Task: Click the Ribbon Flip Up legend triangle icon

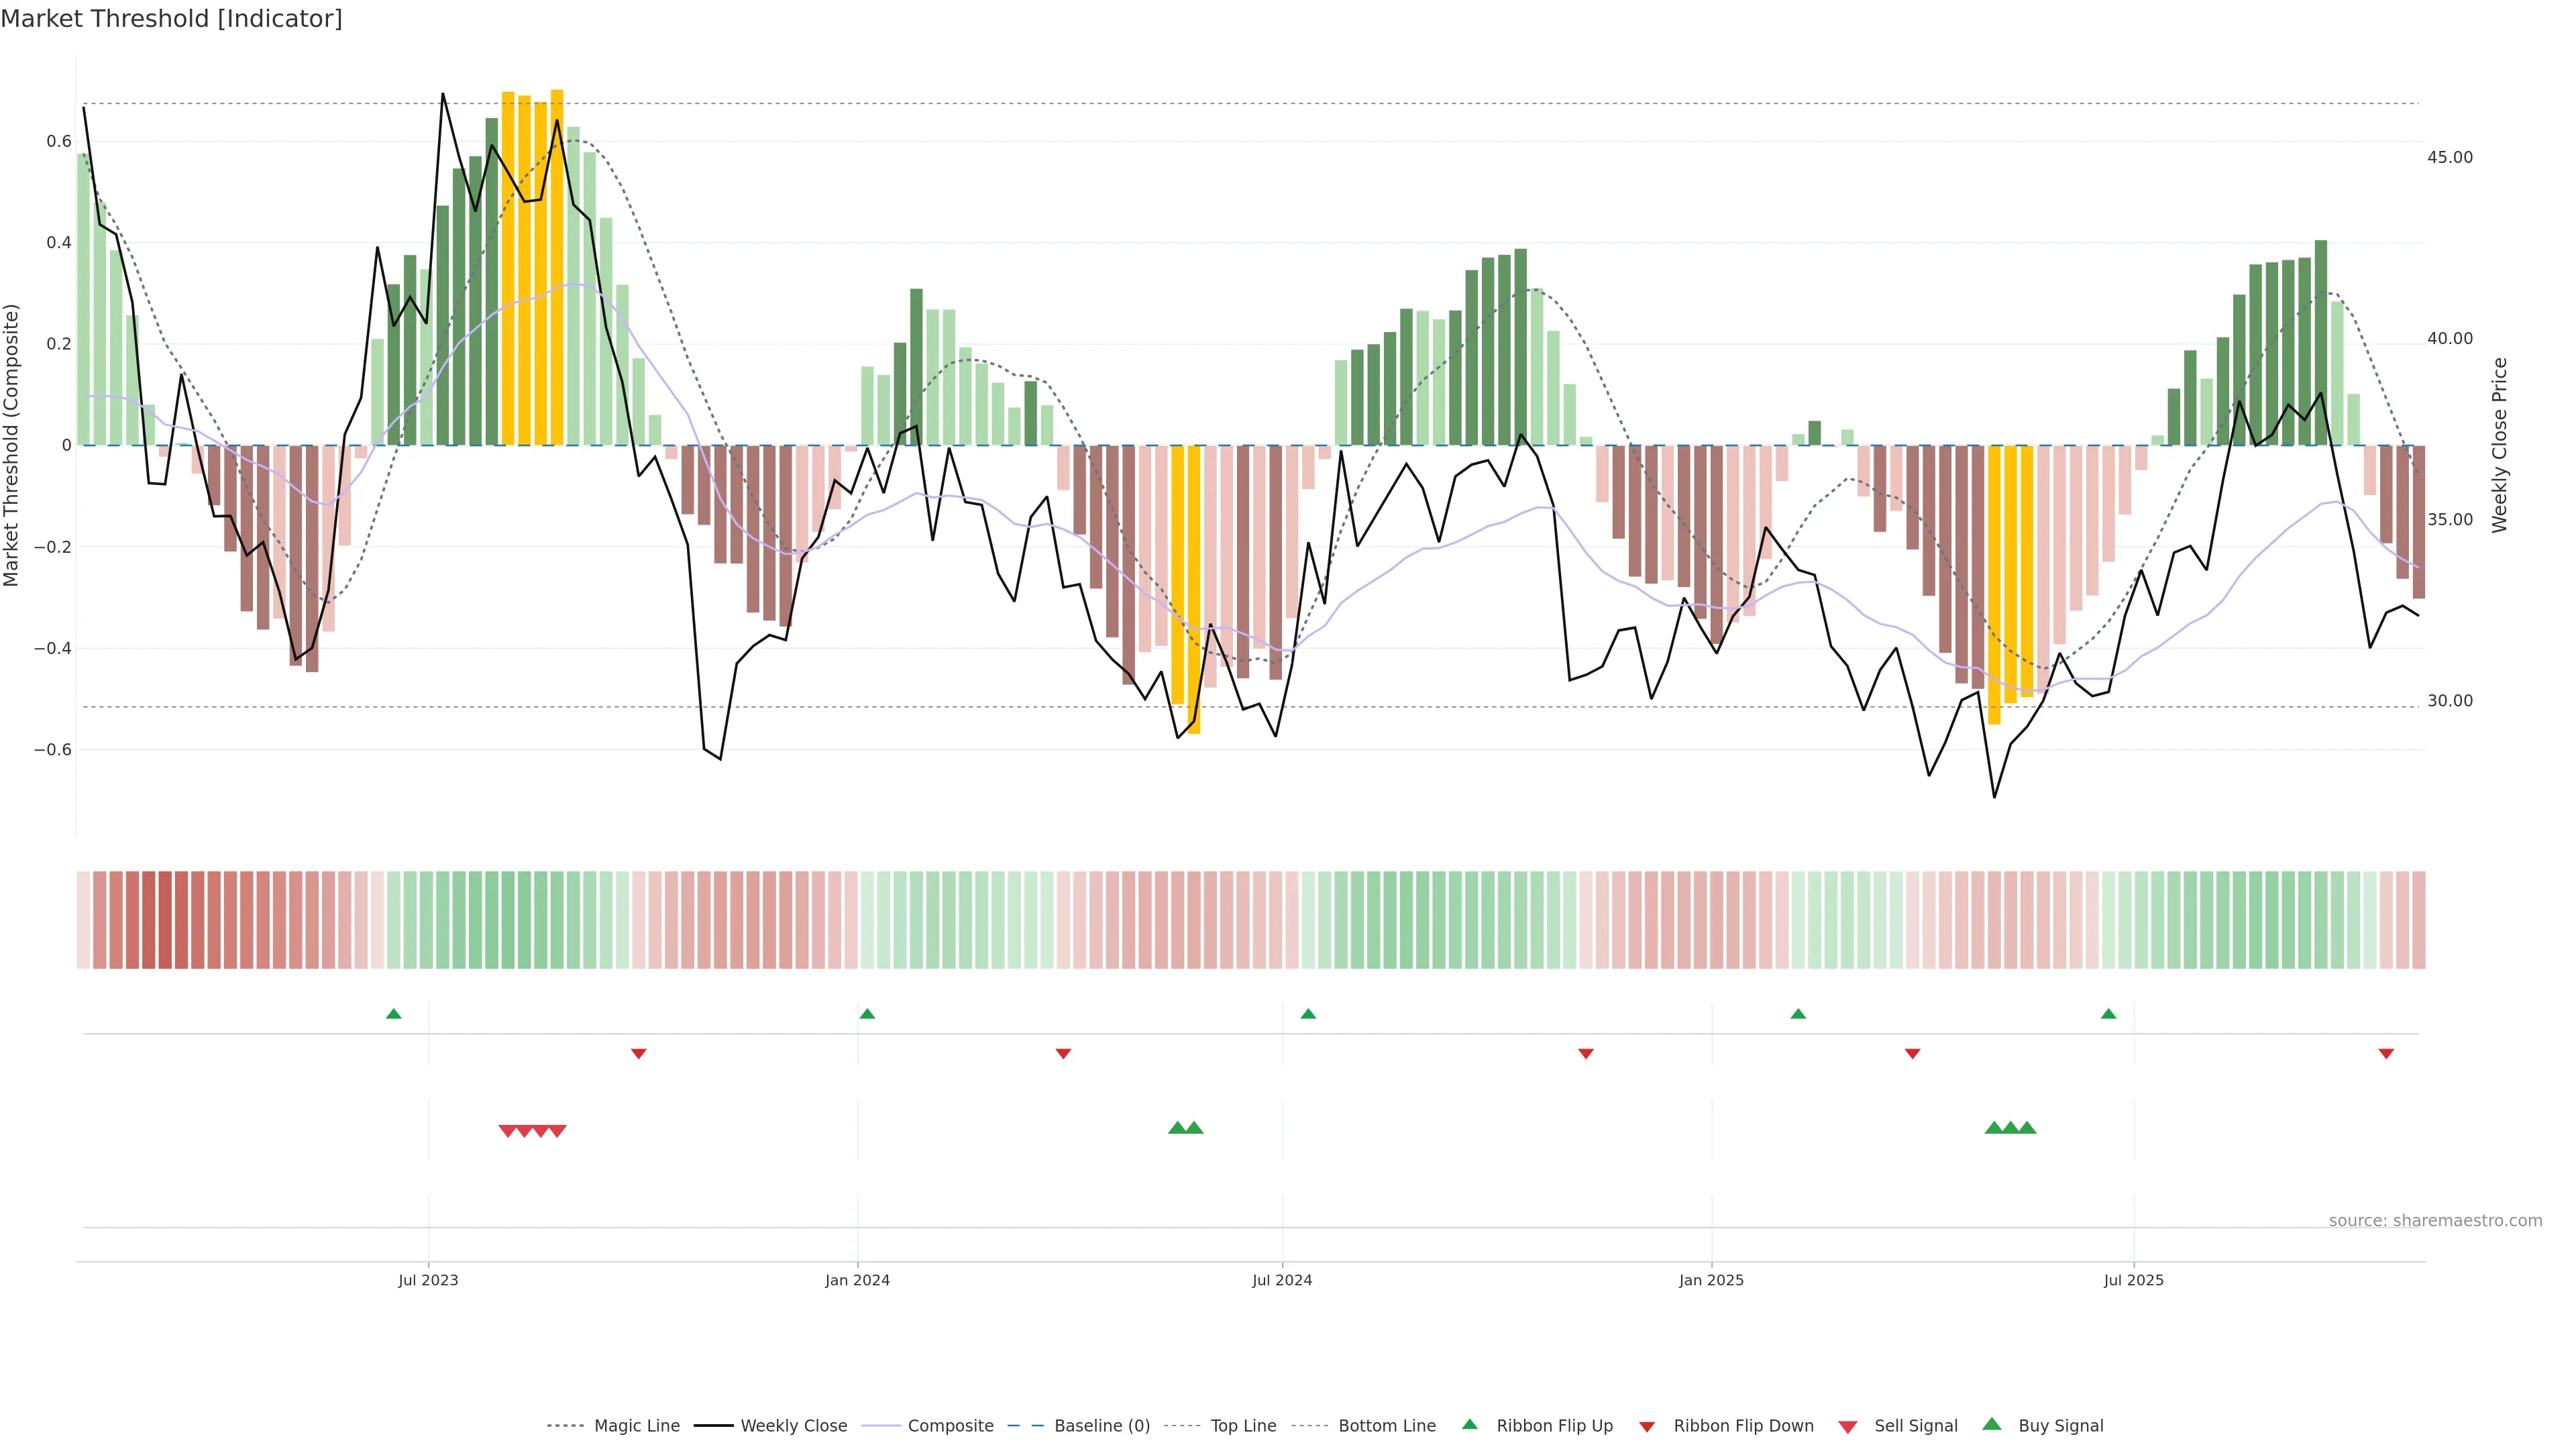Action: click(1469, 1424)
